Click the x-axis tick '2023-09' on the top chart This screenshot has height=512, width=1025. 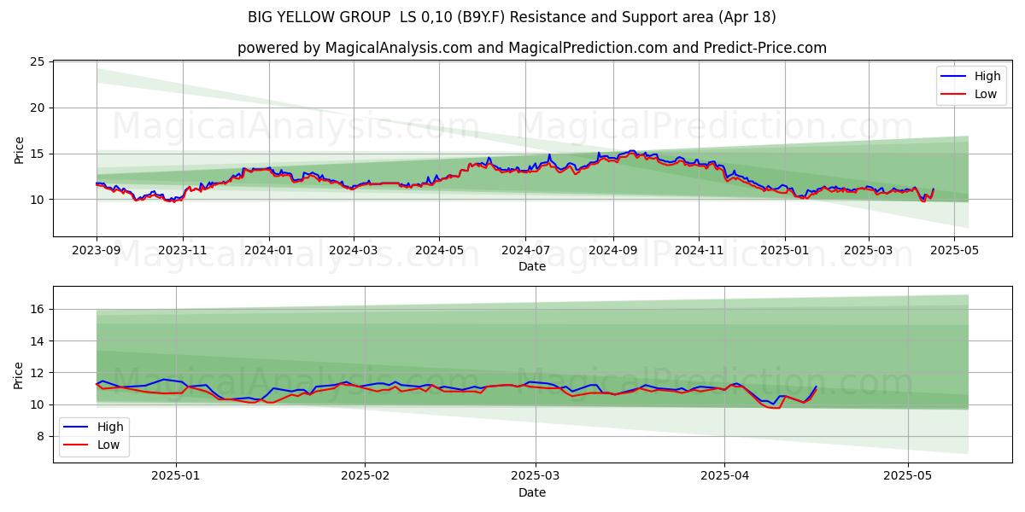coord(97,250)
